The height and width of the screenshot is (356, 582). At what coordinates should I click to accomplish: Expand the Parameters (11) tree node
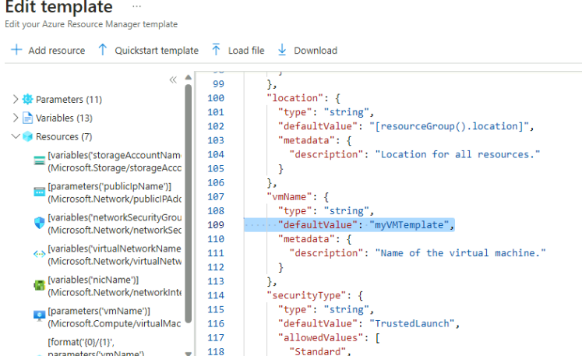16,100
